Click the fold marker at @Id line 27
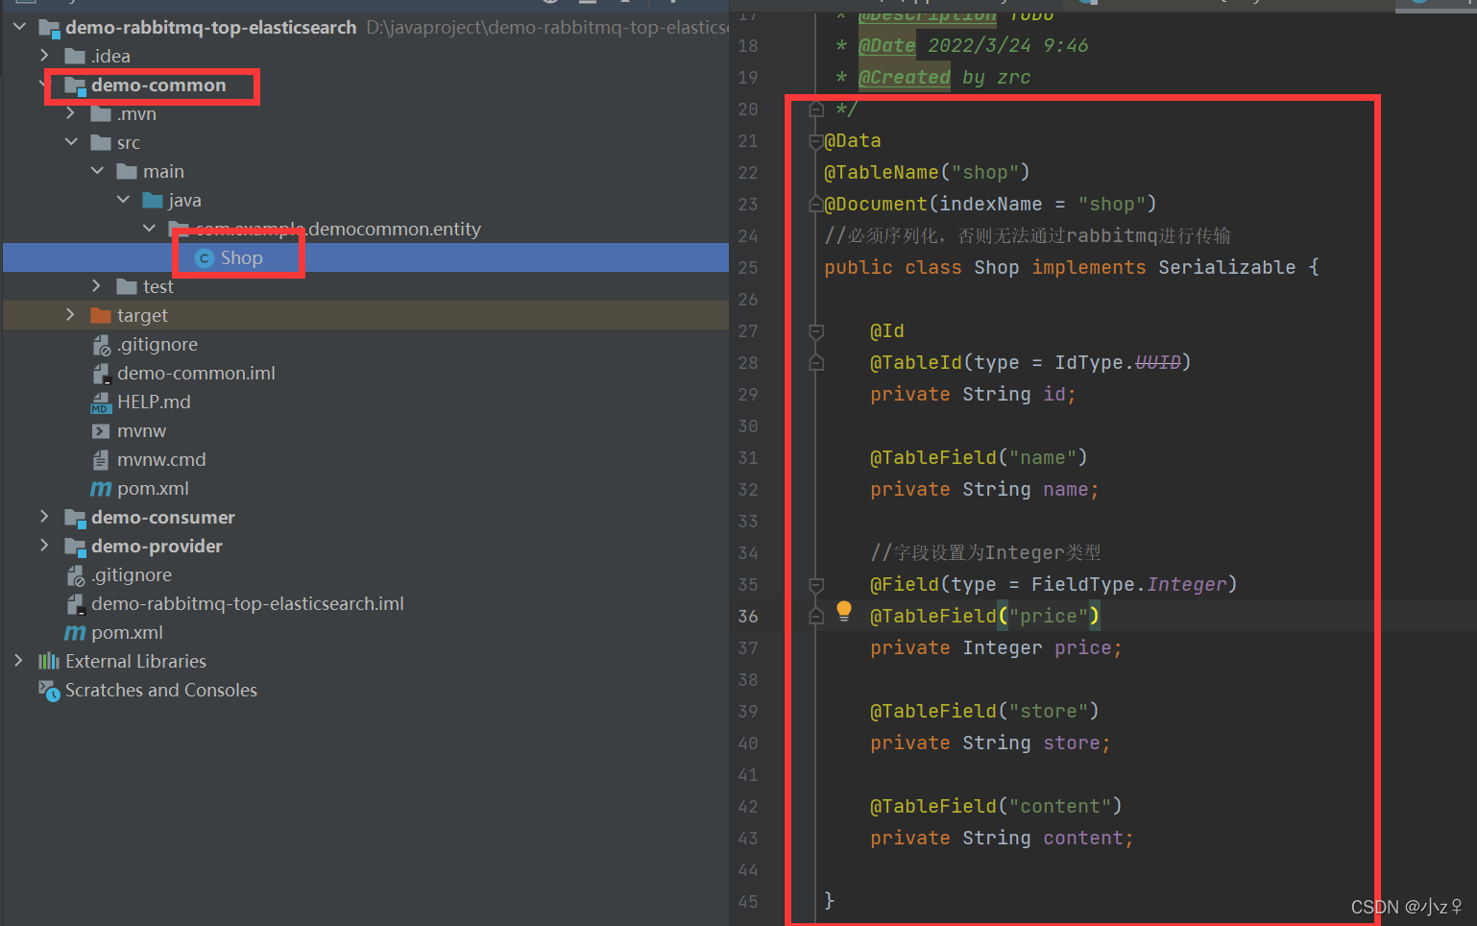The height and width of the screenshot is (926, 1477). [x=816, y=331]
